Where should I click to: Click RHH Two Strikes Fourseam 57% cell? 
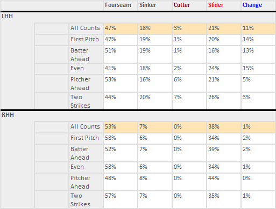[x=121, y=199]
